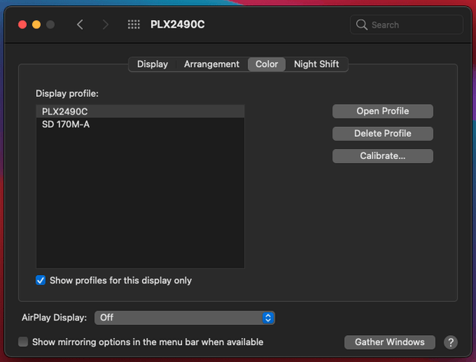Screen dimensions: 476x362
Task: Click the Gather Windows button
Action: (x=389, y=342)
